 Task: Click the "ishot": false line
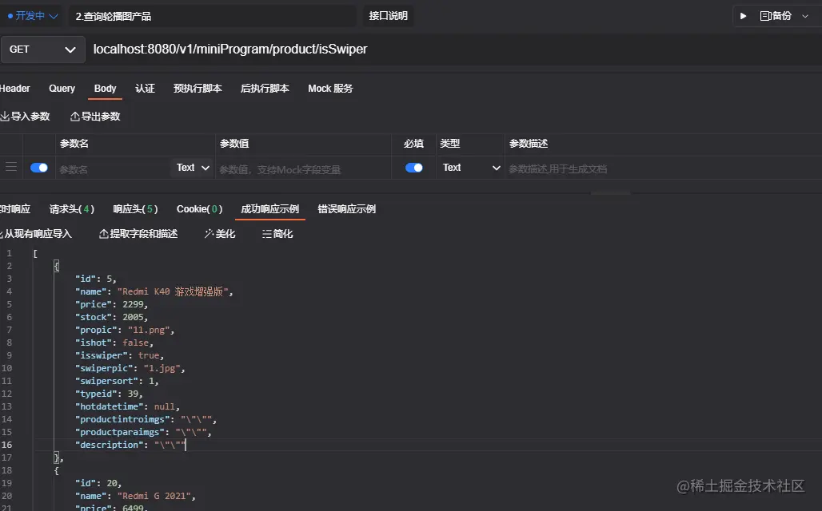114,343
